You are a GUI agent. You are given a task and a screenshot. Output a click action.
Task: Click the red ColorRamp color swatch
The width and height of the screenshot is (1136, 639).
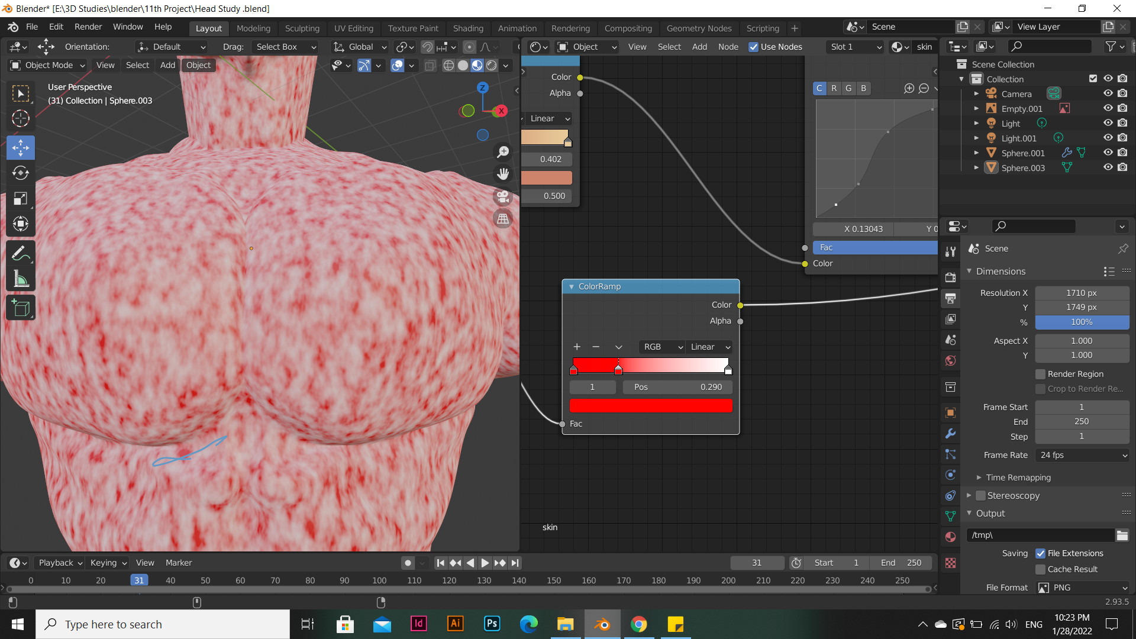[651, 405]
